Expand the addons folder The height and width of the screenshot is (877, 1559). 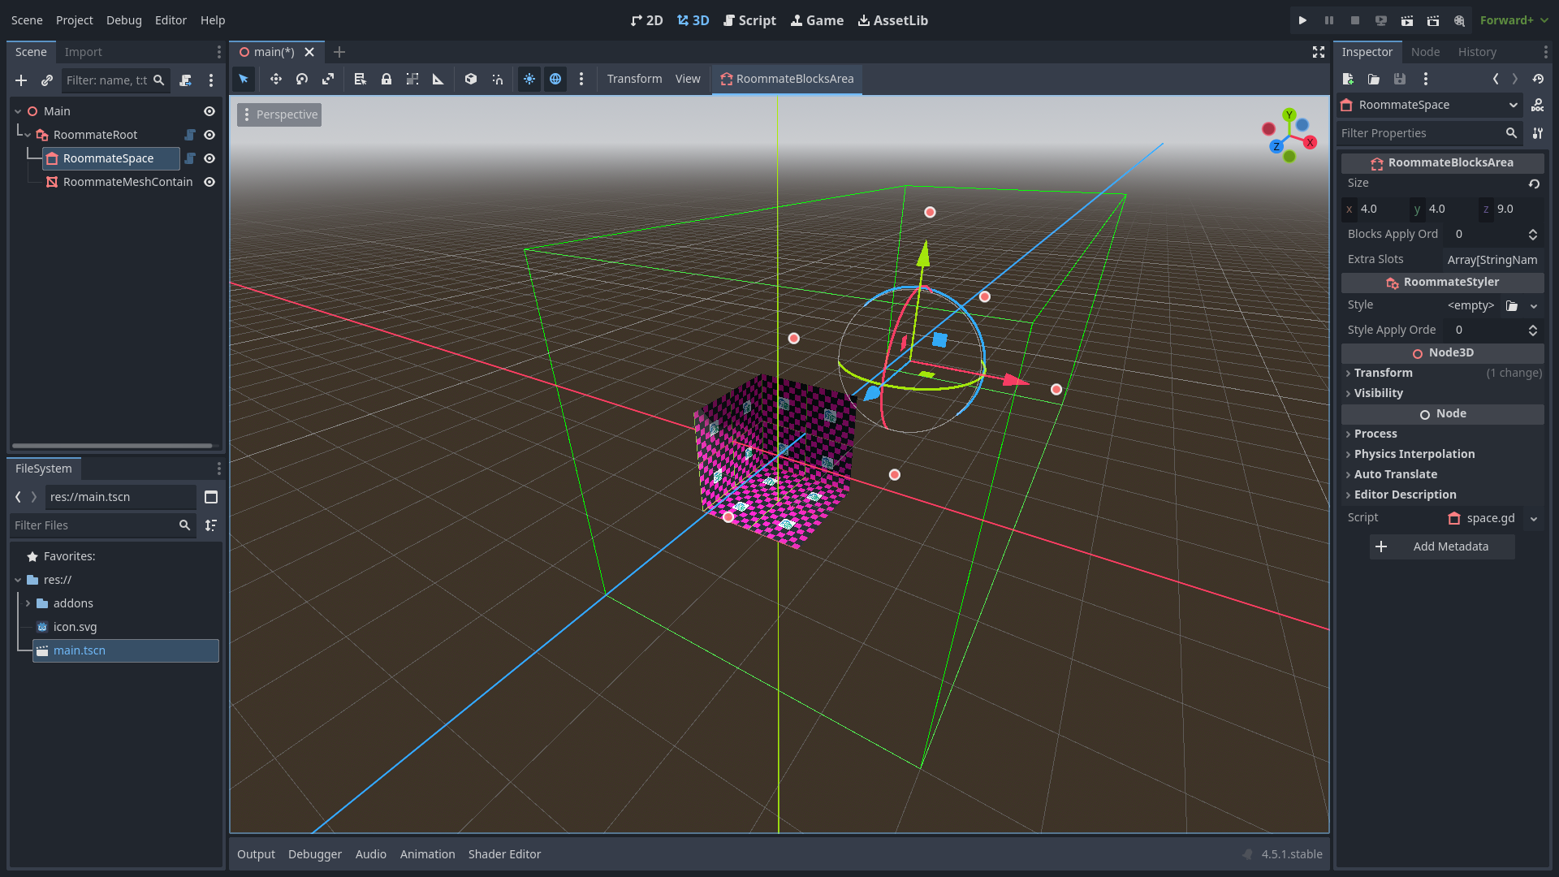click(x=28, y=603)
